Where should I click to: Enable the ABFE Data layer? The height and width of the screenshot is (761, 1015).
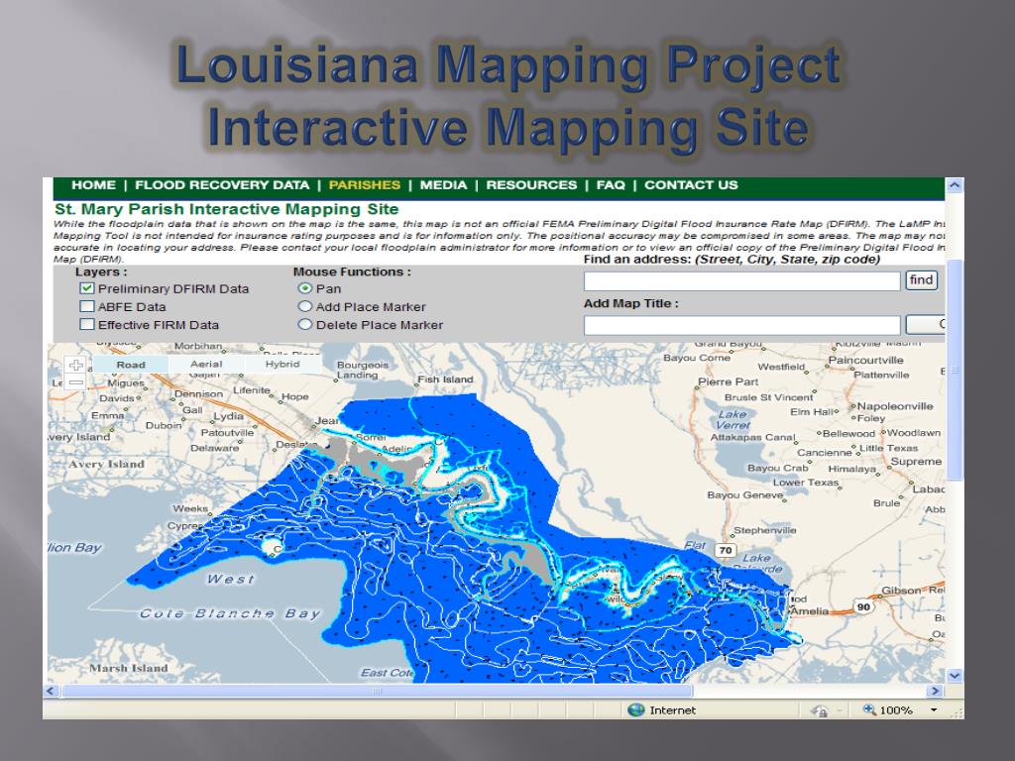pyautogui.click(x=87, y=306)
